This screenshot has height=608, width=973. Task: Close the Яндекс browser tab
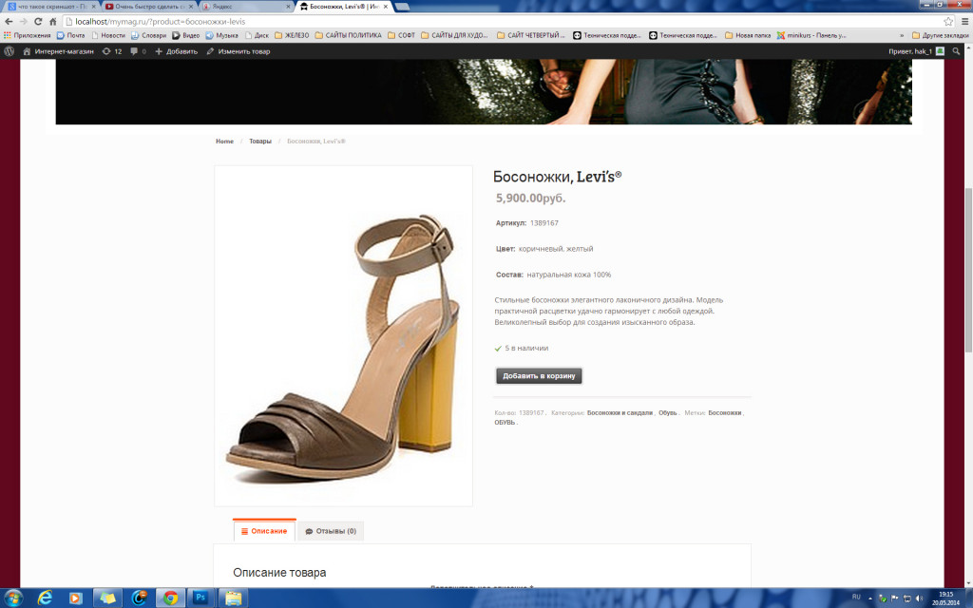pyautogui.click(x=288, y=7)
